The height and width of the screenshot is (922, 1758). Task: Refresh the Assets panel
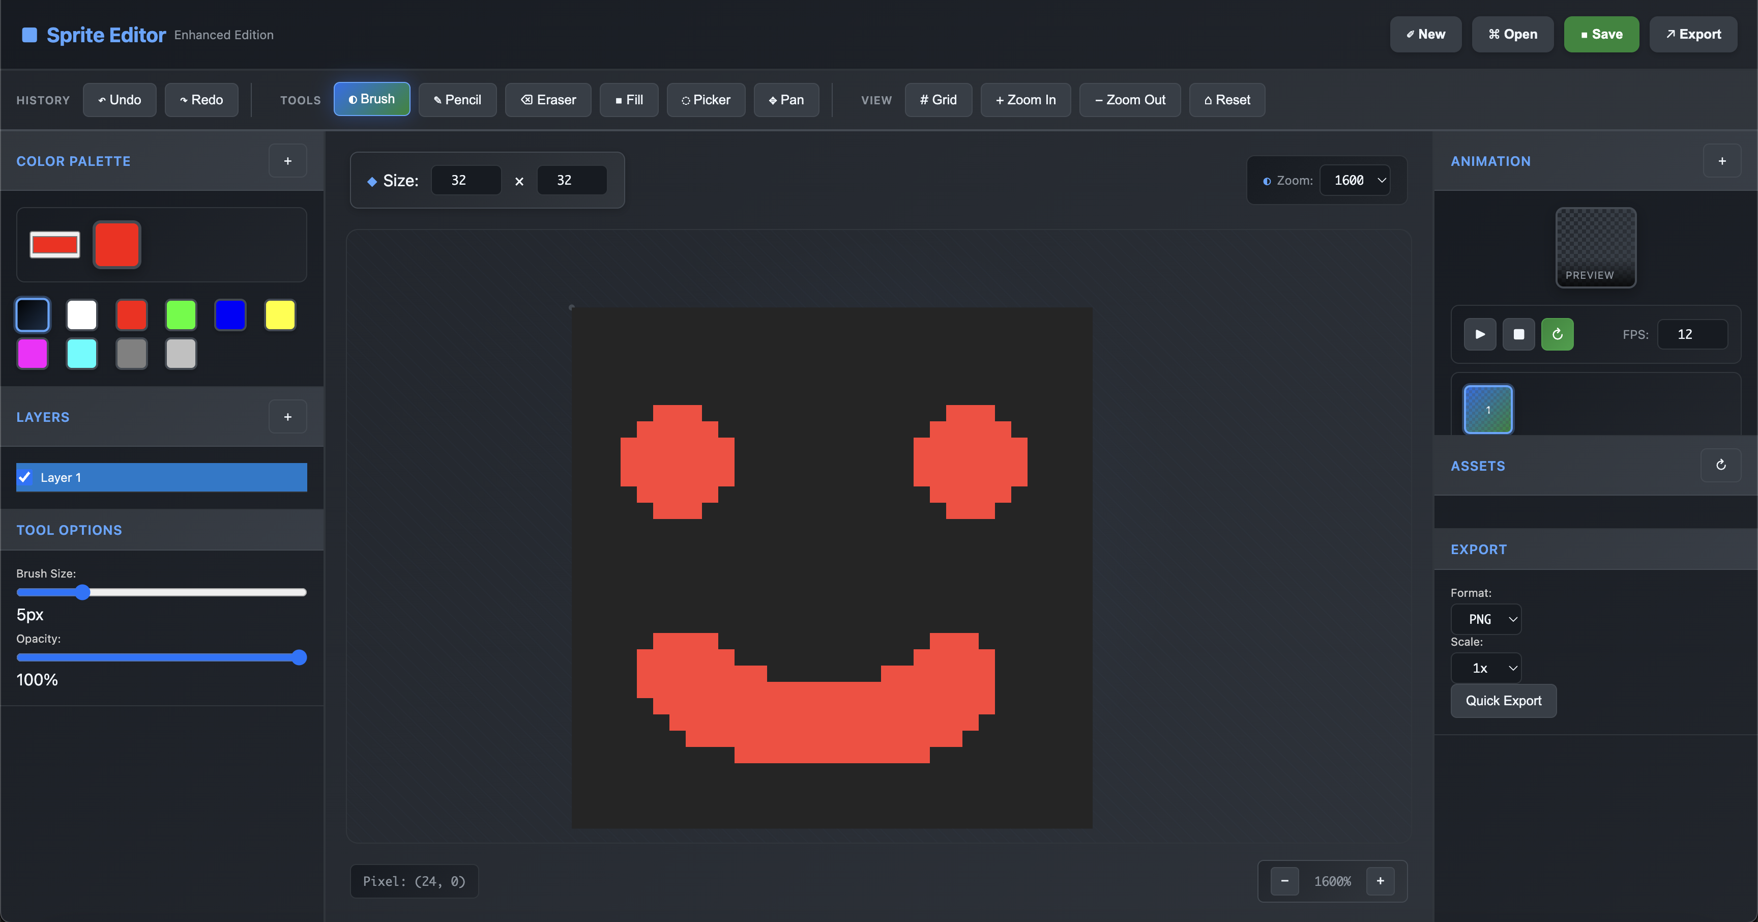pos(1720,466)
